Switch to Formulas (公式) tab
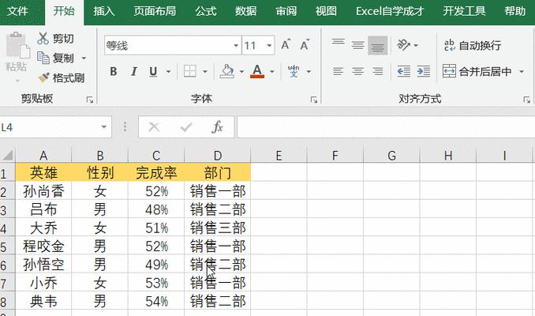Image resolution: width=535 pixels, height=316 pixels. coord(206,11)
